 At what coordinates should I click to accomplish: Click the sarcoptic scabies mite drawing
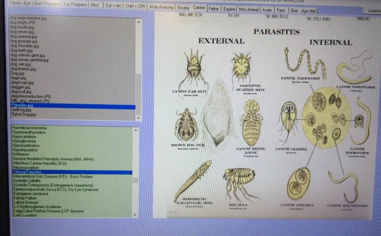pyautogui.click(x=240, y=67)
